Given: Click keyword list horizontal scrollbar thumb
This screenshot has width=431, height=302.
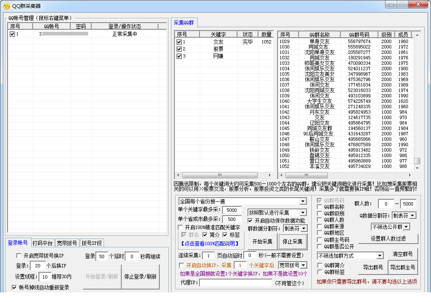Looking at the screenshot, I should (220, 175).
